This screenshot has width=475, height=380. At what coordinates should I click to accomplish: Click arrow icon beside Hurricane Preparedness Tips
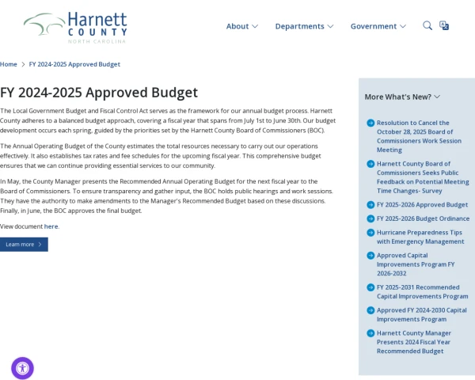370,233
